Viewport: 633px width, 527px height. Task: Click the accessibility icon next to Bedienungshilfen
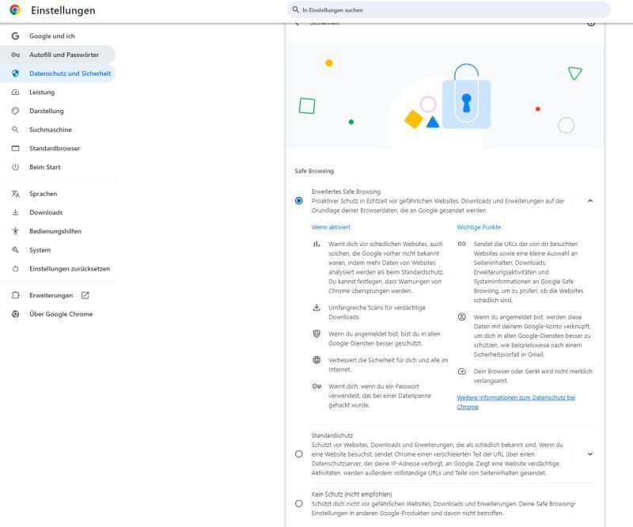pyautogui.click(x=15, y=231)
